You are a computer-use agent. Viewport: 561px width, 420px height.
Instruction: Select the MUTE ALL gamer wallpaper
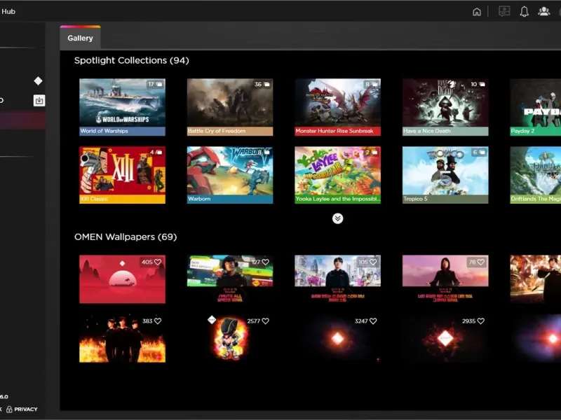[230, 279]
